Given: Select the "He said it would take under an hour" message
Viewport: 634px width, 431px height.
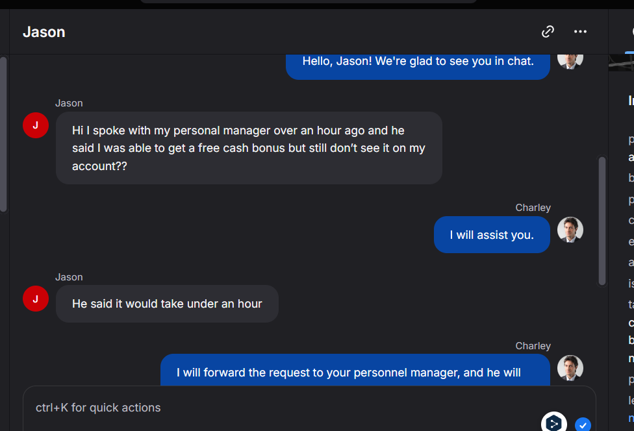Looking at the screenshot, I should 167,304.
